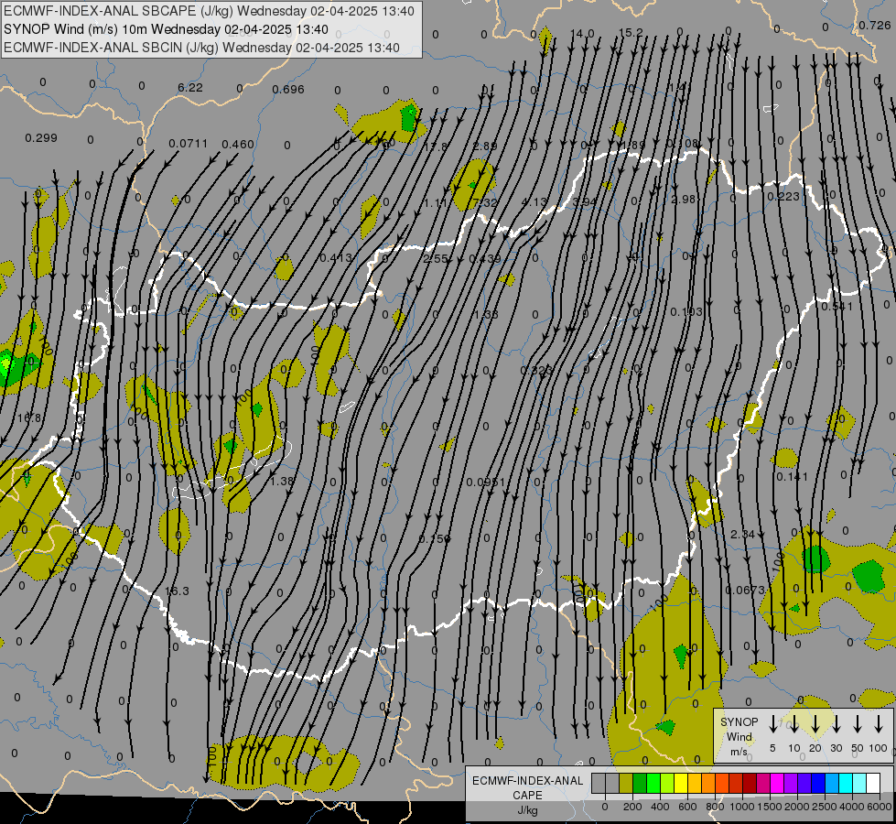Pick the pure blue CAPE legend swatch
Viewport: 896px width, 824px height.
(818, 784)
